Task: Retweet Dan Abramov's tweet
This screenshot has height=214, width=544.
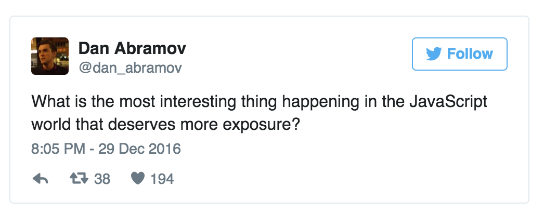Action: (x=80, y=179)
